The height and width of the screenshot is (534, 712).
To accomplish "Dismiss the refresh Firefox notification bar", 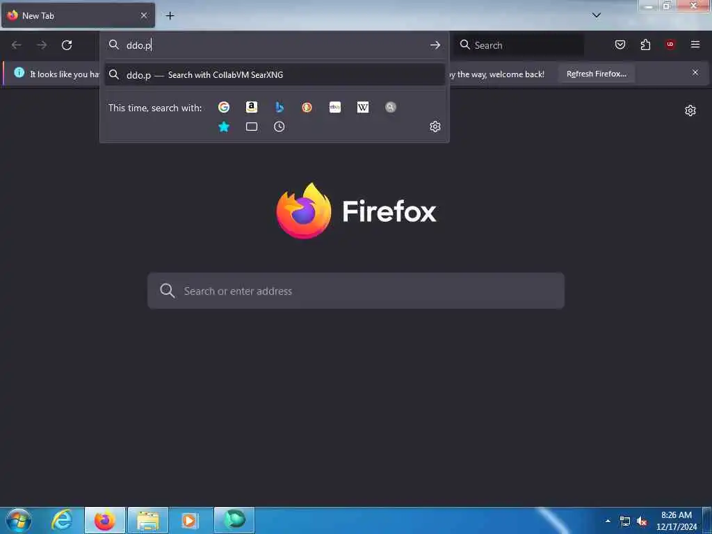I will click(x=695, y=72).
